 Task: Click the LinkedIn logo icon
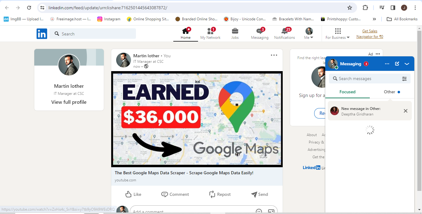point(42,34)
